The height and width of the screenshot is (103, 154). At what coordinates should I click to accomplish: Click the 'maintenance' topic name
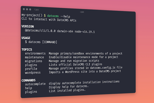point(34,57)
